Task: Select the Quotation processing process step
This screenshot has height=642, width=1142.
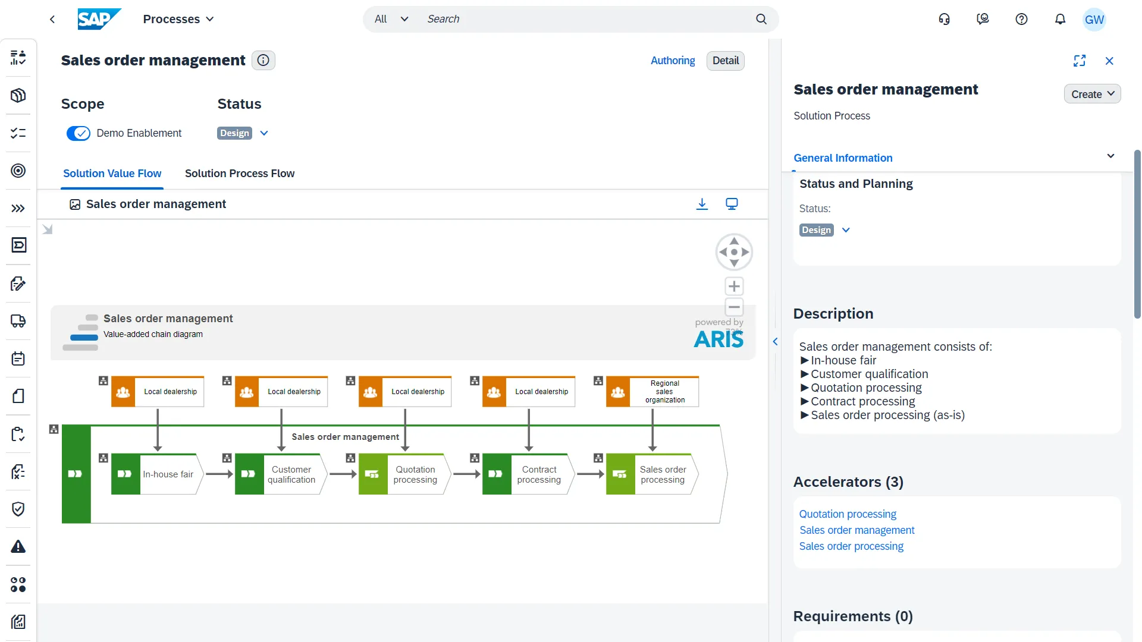Action: 404,474
